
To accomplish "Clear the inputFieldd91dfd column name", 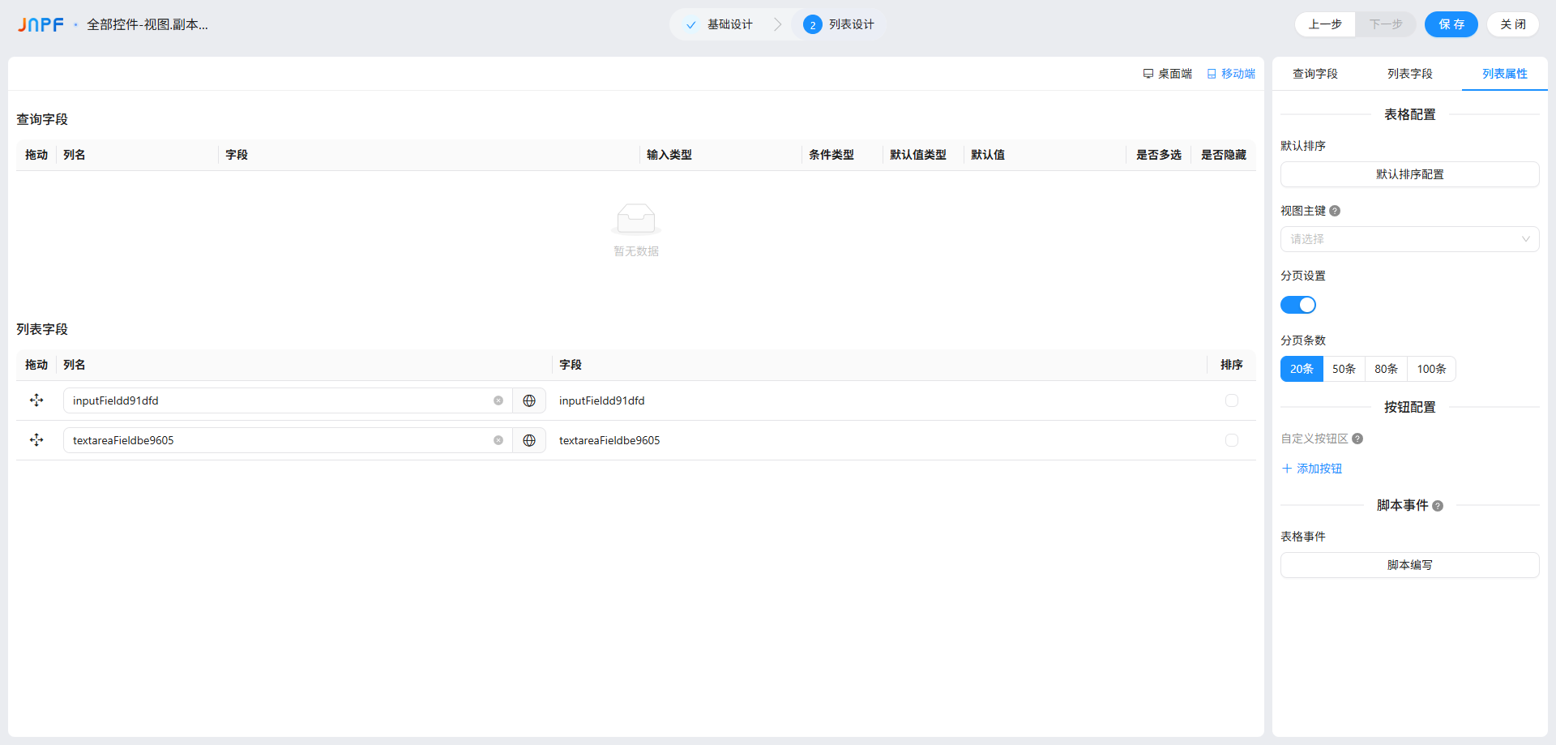I will click(x=498, y=400).
